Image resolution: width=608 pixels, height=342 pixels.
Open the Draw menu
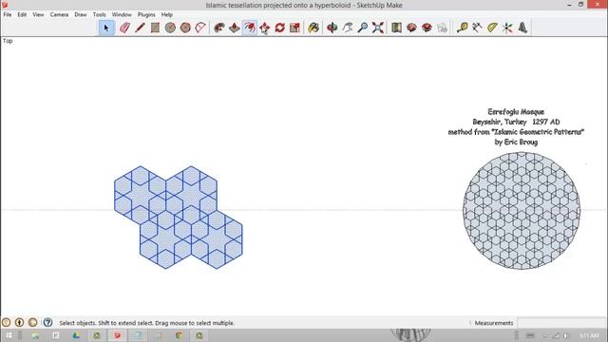point(81,14)
